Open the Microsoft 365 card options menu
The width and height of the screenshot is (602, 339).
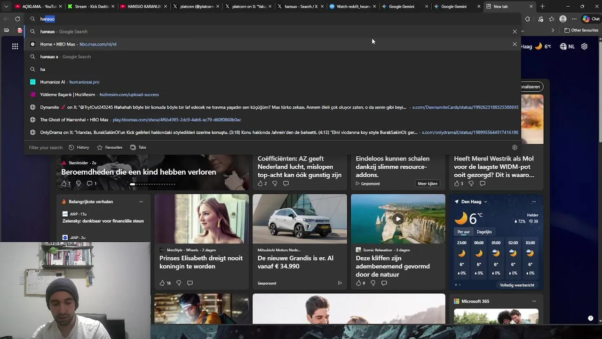click(534, 301)
